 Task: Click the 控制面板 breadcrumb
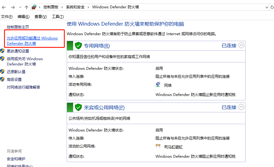[x=51, y=7]
